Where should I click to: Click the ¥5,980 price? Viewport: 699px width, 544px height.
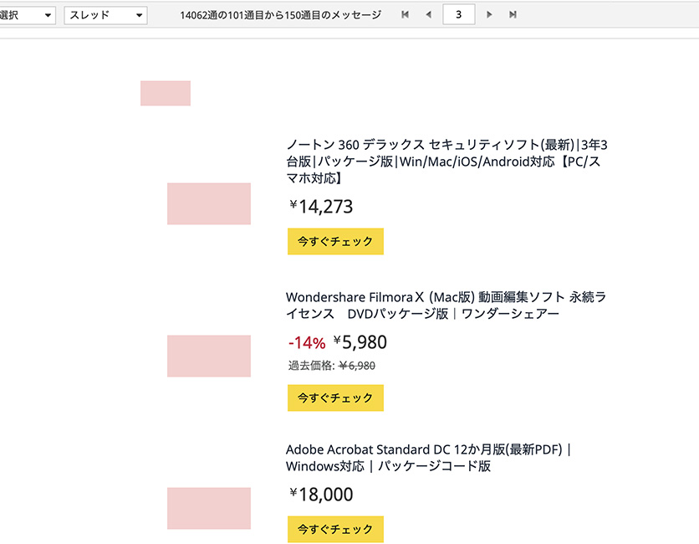pos(360,342)
